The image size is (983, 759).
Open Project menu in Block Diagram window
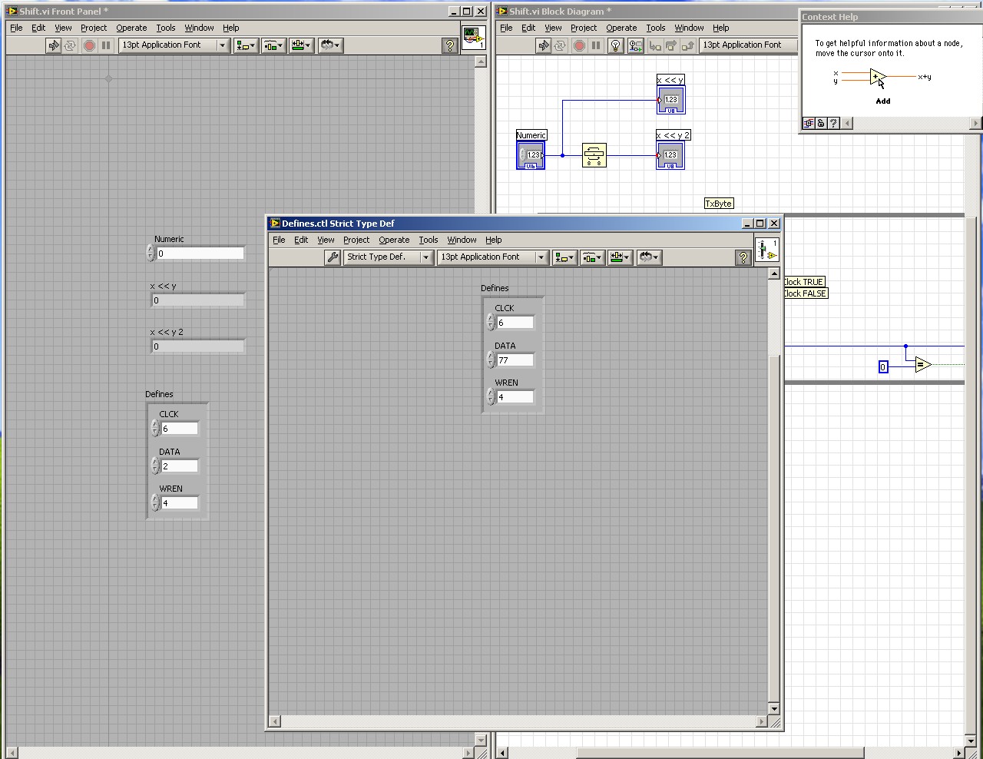pos(584,28)
